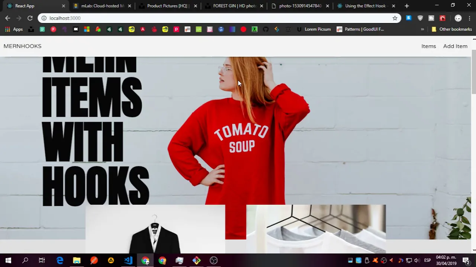The width and height of the screenshot is (476, 267).
Task: Open Task View on the taskbar
Action: click(42, 260)
